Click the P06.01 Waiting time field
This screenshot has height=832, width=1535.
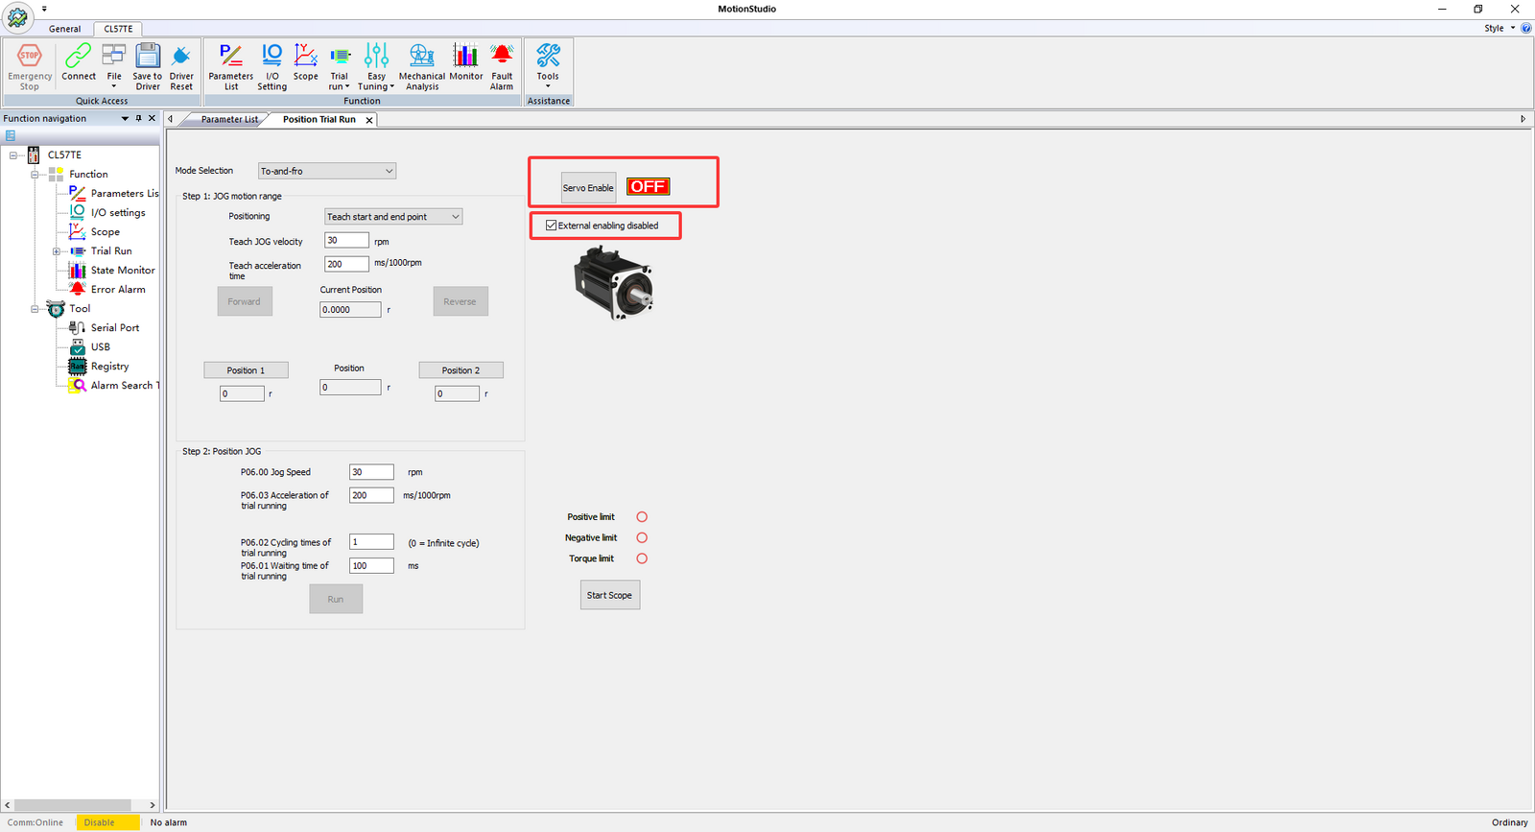click(x=371, y=566)
